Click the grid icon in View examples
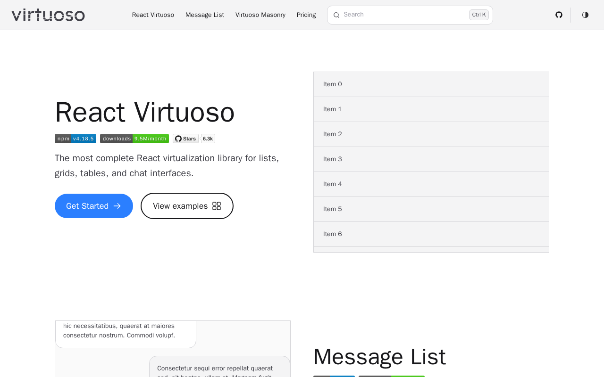The image size is (604, 377). [x=217, y=206]
